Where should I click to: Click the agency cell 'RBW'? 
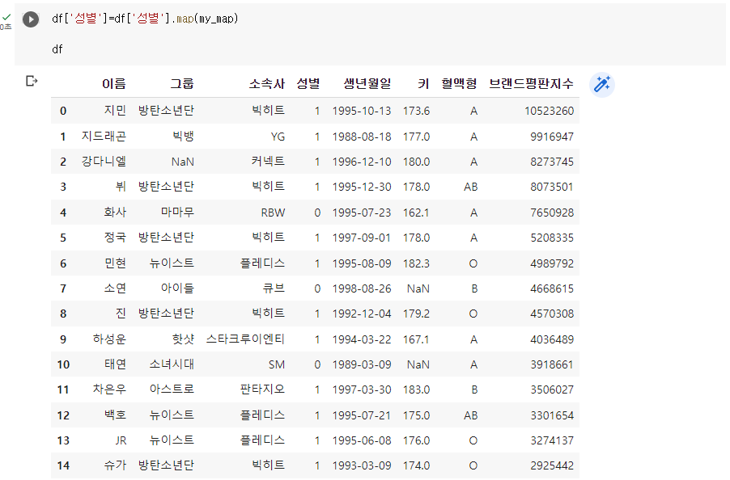pos(273,213)
